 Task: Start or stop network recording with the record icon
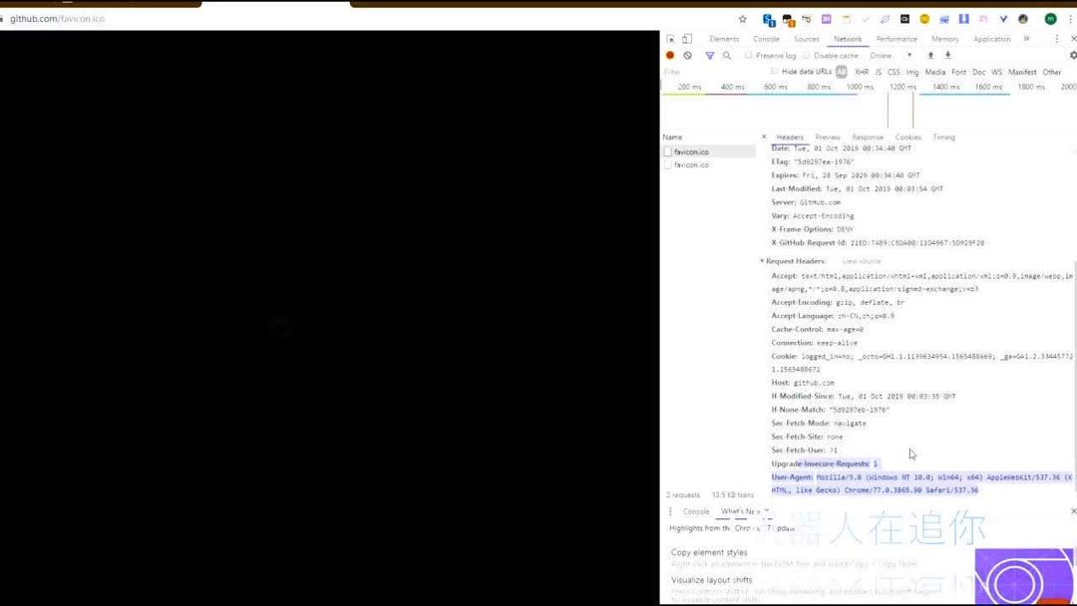point(670,55)
